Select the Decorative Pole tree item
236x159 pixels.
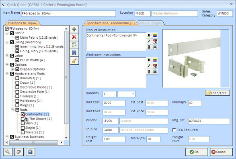click(35, 92)
